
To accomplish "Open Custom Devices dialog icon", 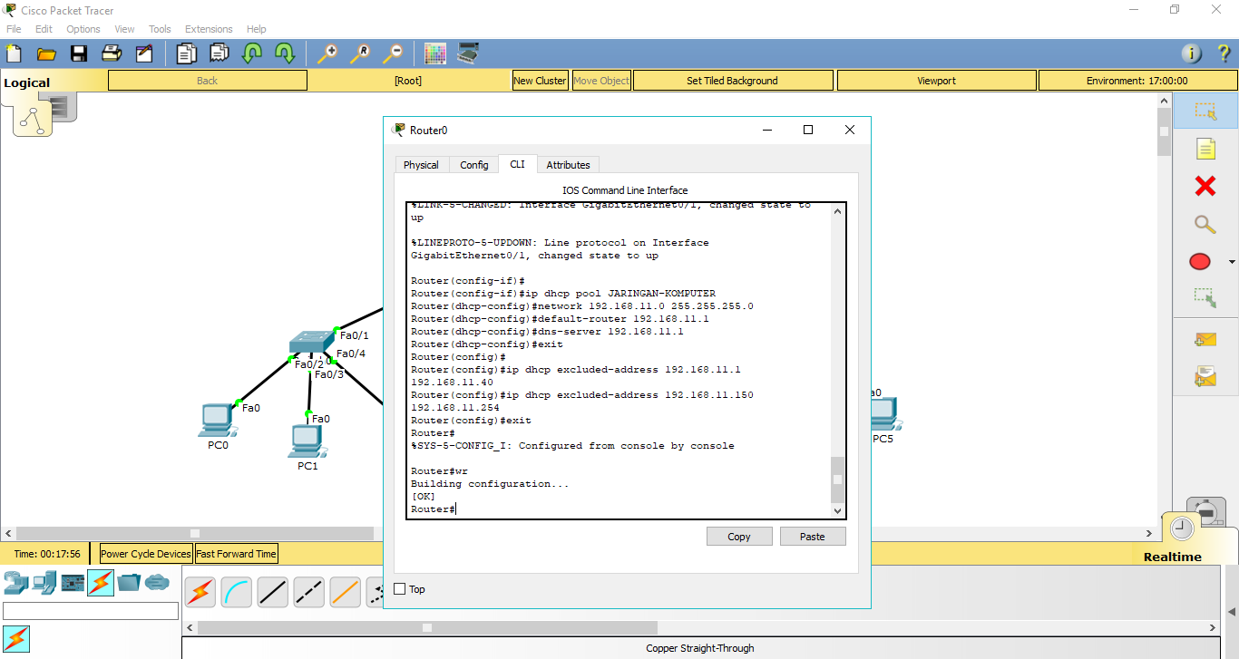I will click(x=468, y=53).
